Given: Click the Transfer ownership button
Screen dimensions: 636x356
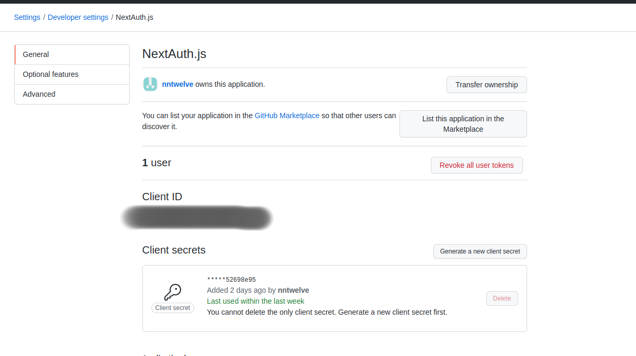Looking at the screenshot, I should [x=486, y=85].
